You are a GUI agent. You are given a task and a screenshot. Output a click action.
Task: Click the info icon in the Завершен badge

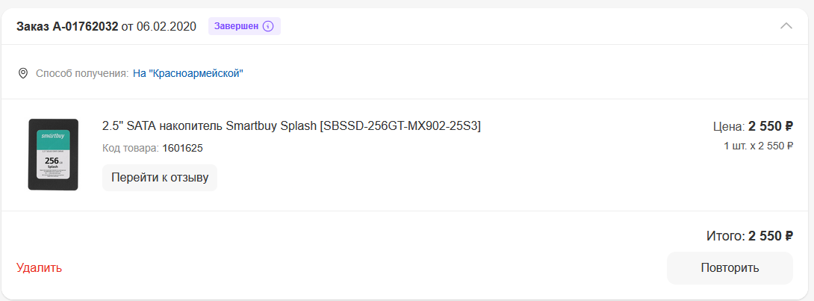[268, 26]
